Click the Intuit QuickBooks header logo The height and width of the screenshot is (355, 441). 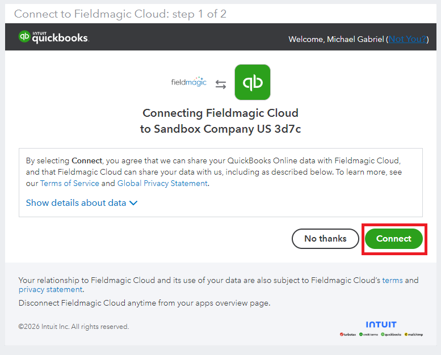click(53, 37)
